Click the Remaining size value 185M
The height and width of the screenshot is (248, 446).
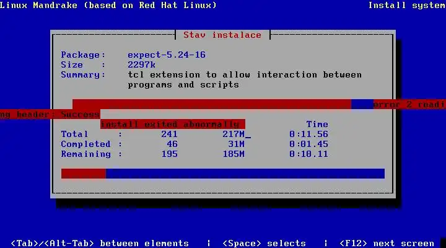click(x=234, y=154)
